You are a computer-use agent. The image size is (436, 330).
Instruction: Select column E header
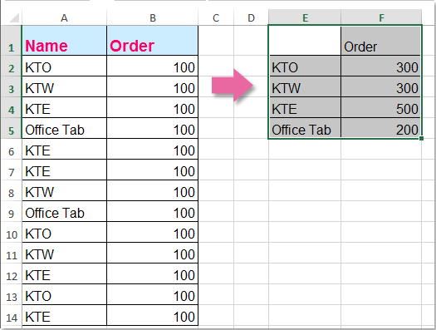coord(305,17)
